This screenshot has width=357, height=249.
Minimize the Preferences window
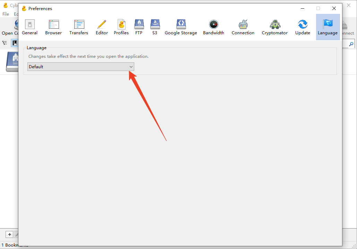(303, 8)
